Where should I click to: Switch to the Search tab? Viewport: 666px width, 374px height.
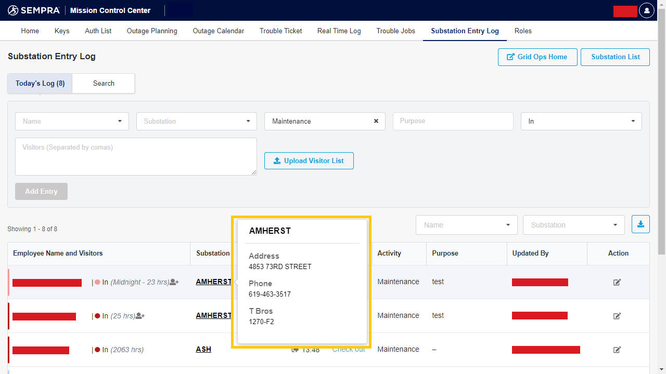click(x=104, y=83)
